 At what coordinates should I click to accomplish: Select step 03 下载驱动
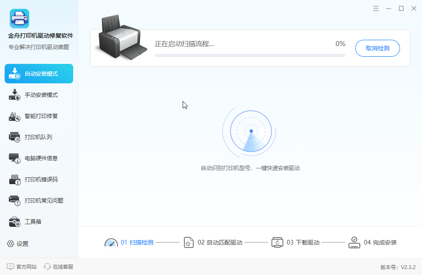[295, 242]
